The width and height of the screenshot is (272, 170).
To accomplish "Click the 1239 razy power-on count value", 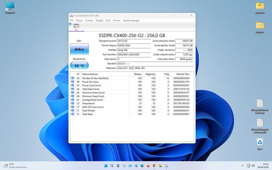I will click(x=184, y=54).
